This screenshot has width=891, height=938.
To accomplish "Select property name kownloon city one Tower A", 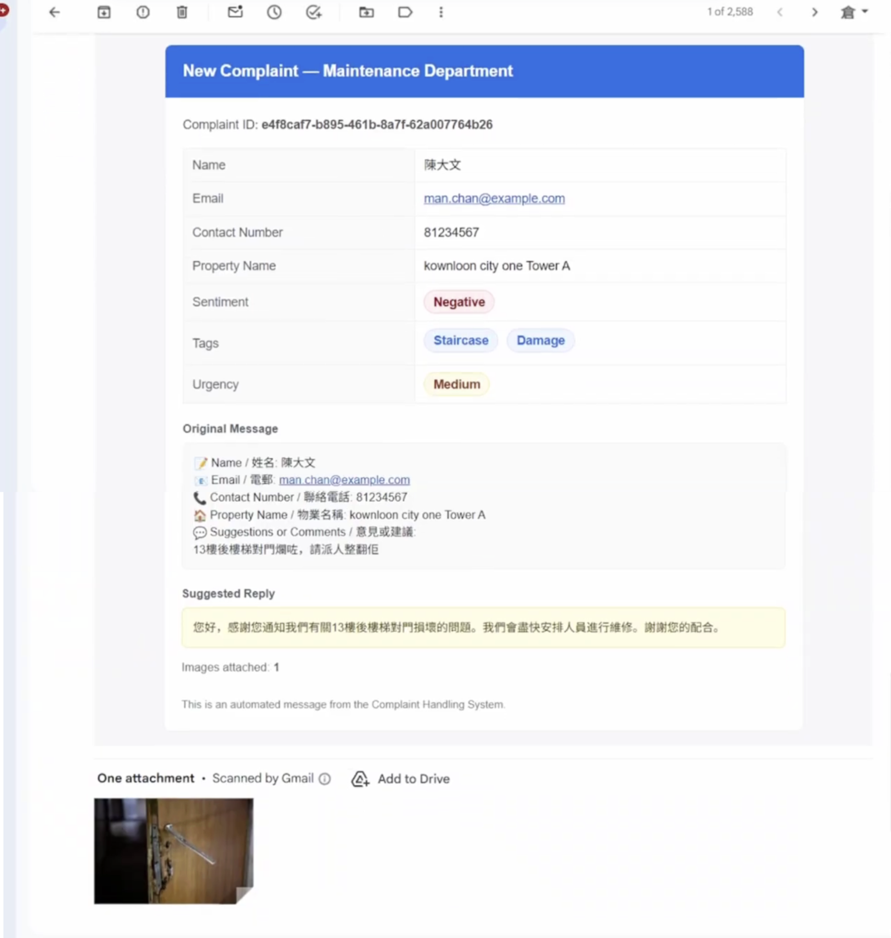I will (x=497, y=266).
